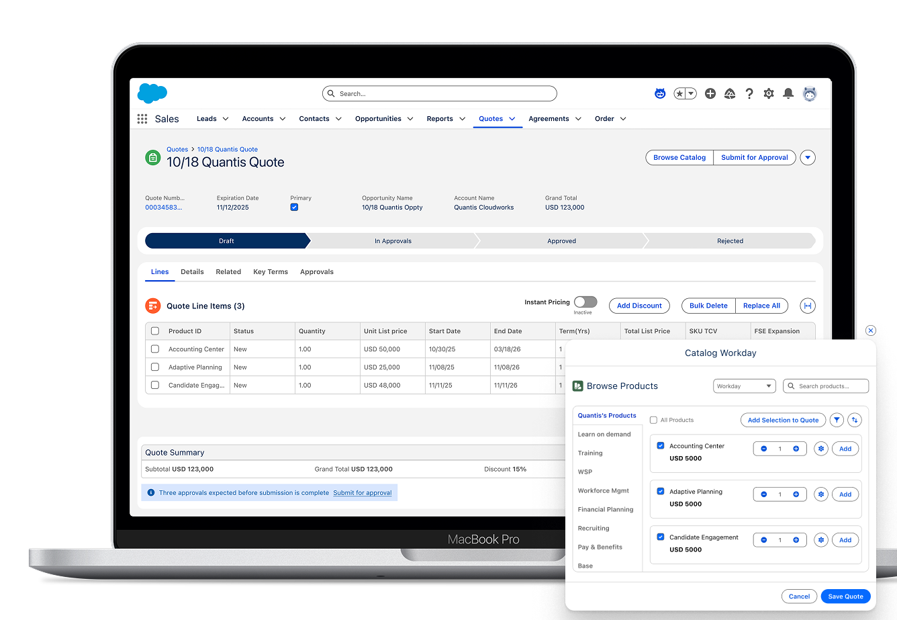Expand the Leads nav dropdown chevron
The width and height of the screenshot is (897, 620).
click(226, 119)
